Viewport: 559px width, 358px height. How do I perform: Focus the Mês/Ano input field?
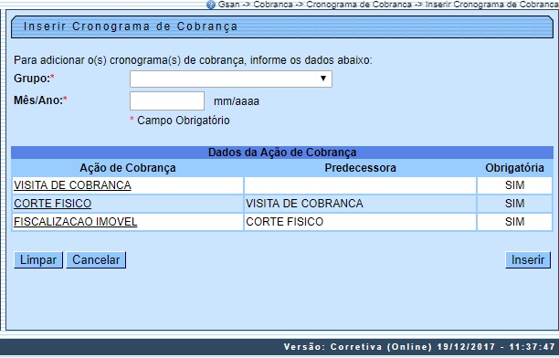pyautogui.click(x=167, y=100)
